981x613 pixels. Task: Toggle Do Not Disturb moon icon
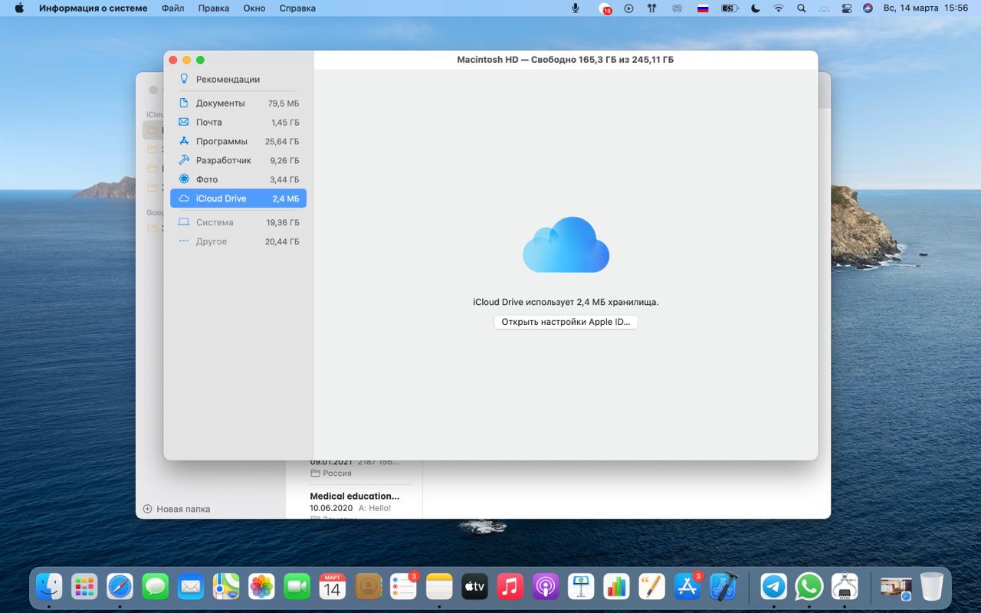(755, 8)
